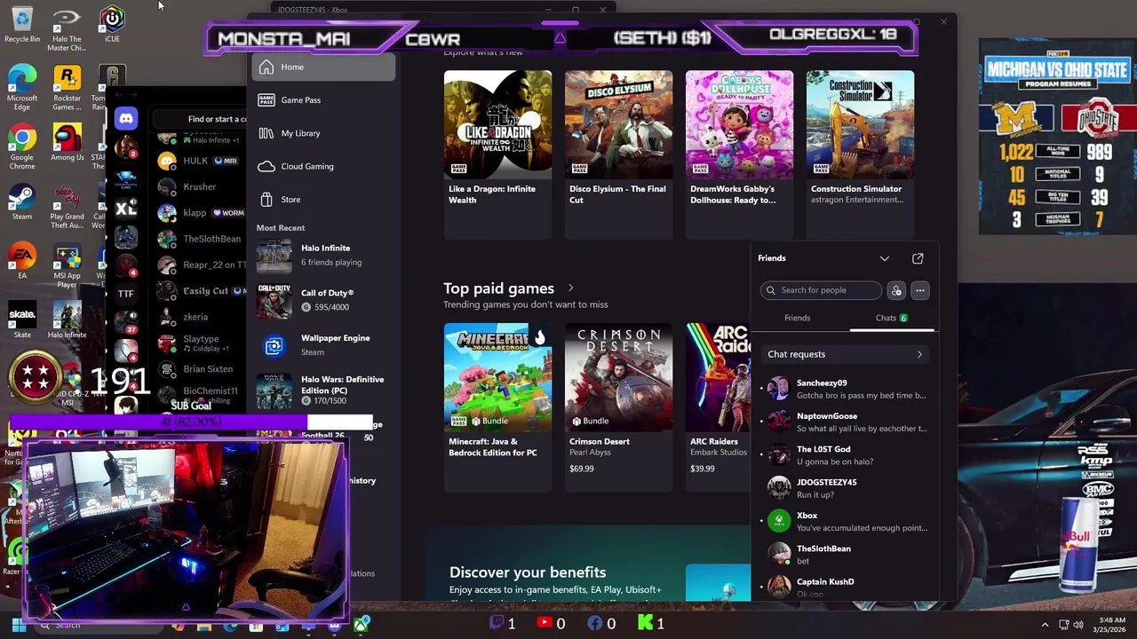This screenshot has width=1137, height=639.
Task: Open Minecraft: Java & Bedrock Edition card
Action: [x=497, y=406]
